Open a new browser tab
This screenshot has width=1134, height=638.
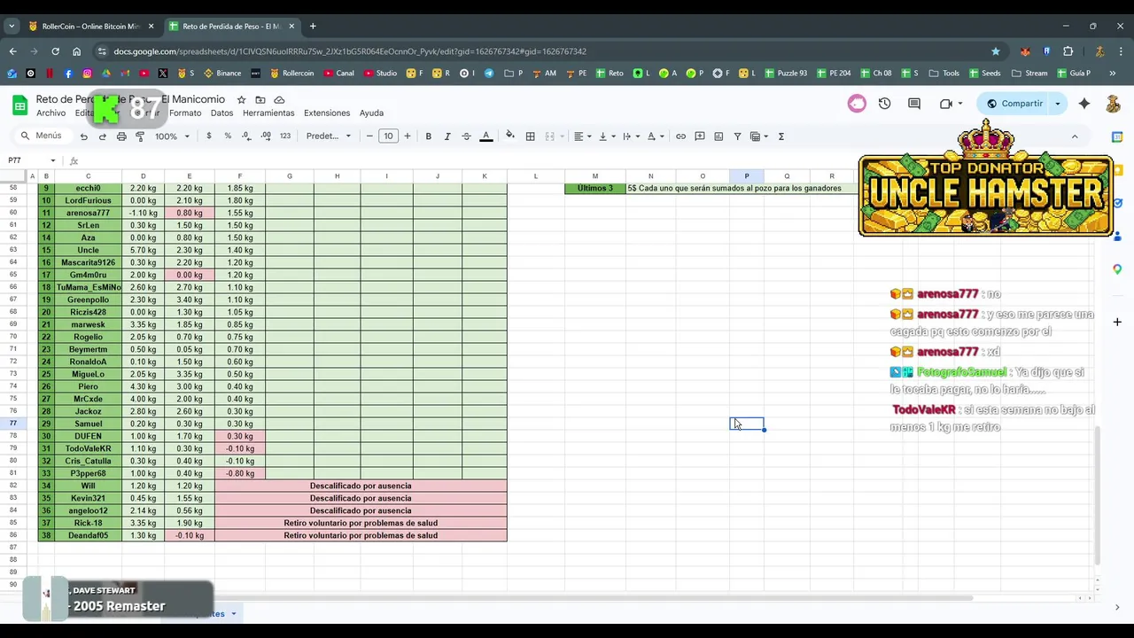313,27
